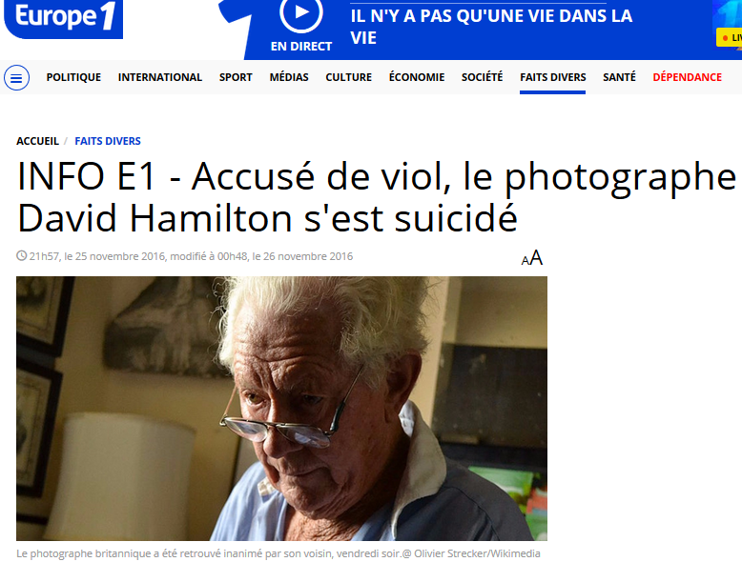Click the EN DIRECT label
Image resolution: width=742 pixels, height=562 pixels.
tap(301, 47)
